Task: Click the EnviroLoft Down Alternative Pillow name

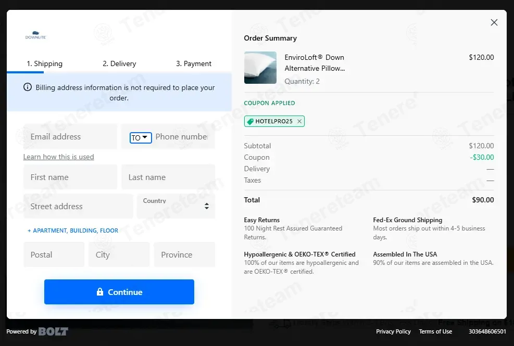Action: [315, 63]
